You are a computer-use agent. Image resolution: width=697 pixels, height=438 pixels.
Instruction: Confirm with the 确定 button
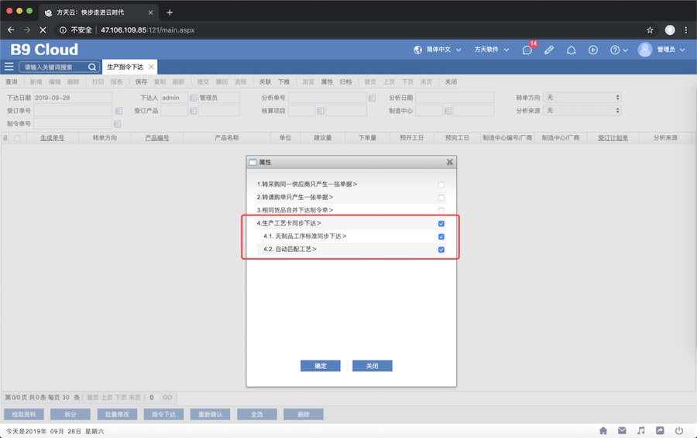(321, 366)
